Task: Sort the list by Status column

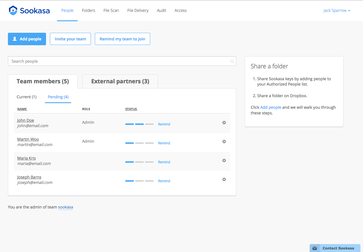Action: [131, 109]
